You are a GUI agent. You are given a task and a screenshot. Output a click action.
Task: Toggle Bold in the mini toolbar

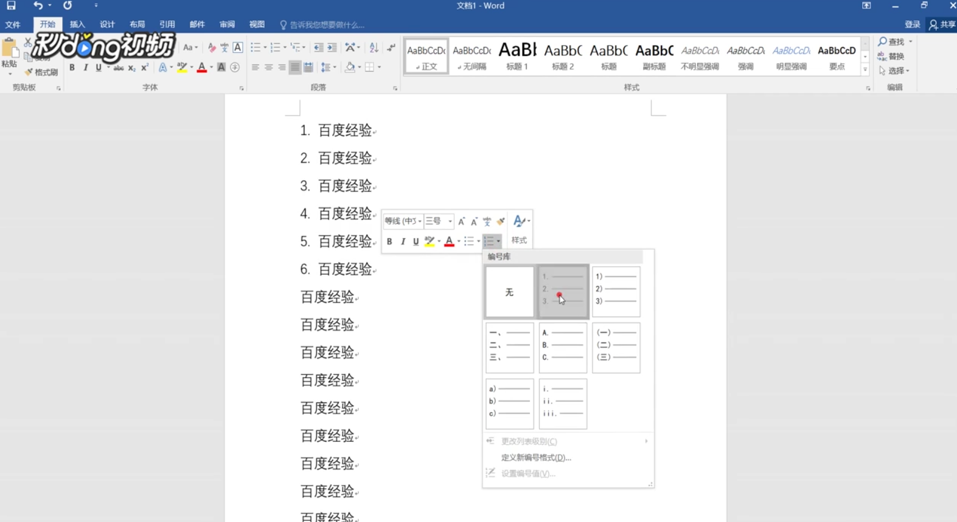(x=389, y=241)
